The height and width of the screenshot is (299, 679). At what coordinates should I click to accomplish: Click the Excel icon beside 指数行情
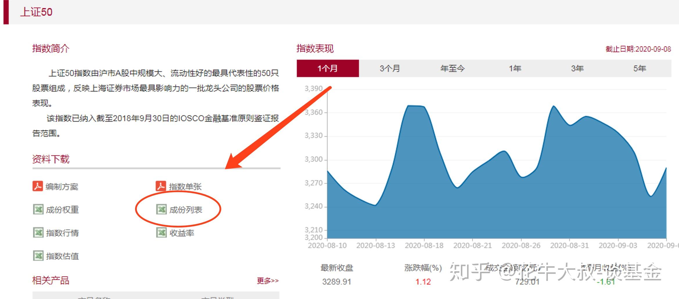(x=38, y=233)
